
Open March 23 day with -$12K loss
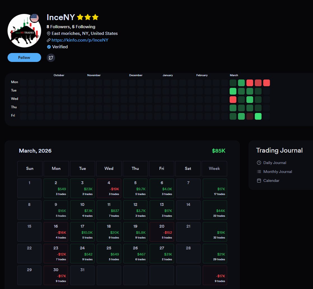(x=56, y=254)
